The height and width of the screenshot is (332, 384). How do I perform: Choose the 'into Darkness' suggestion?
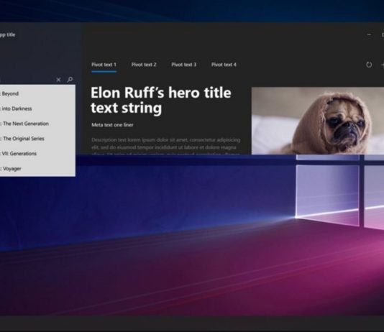(x=37, y=109)
